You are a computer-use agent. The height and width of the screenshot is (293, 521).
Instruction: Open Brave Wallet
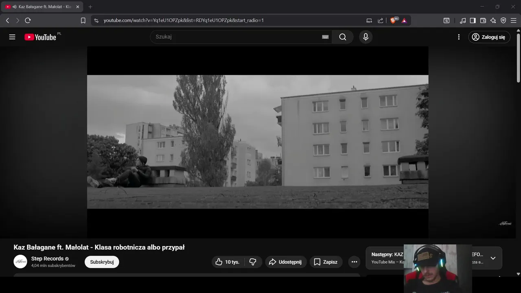pos(483,20)
